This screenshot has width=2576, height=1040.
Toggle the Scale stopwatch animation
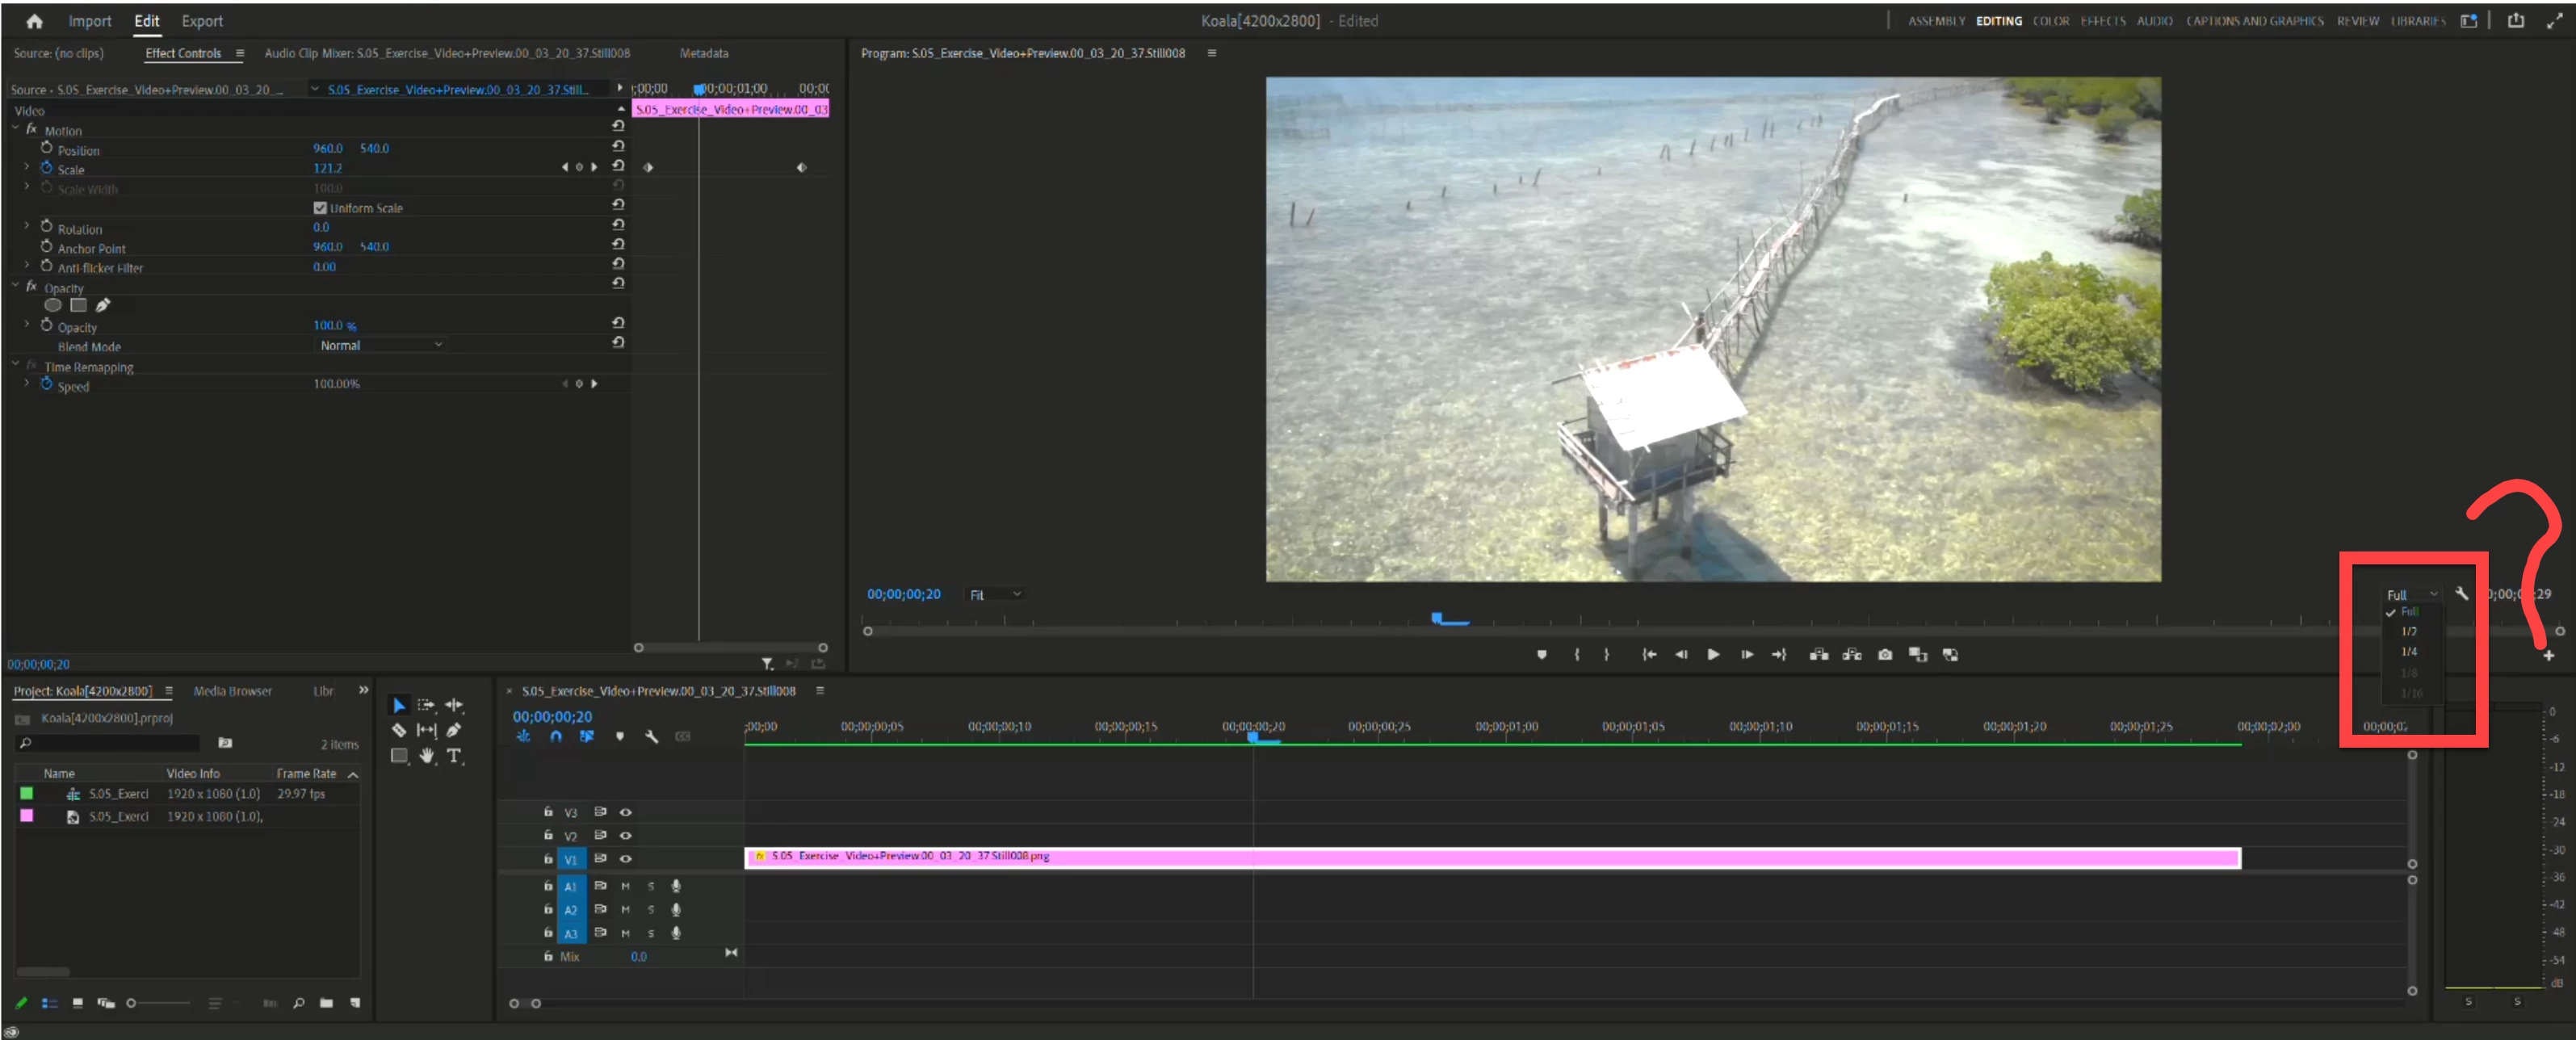[x=46, y=168]
